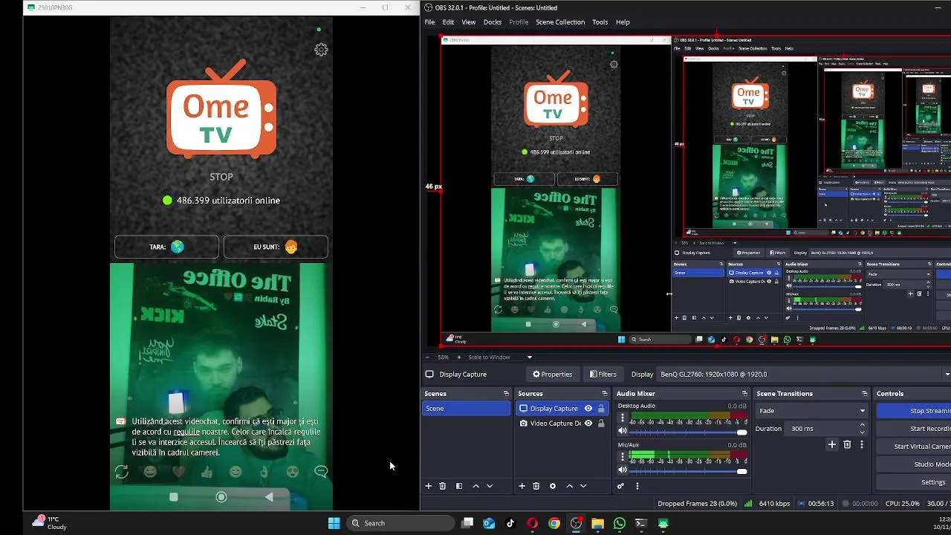The image size is (951, 535).
Task: Click the refresh arrows icon in OmeTV
Action: click(122, 471)
